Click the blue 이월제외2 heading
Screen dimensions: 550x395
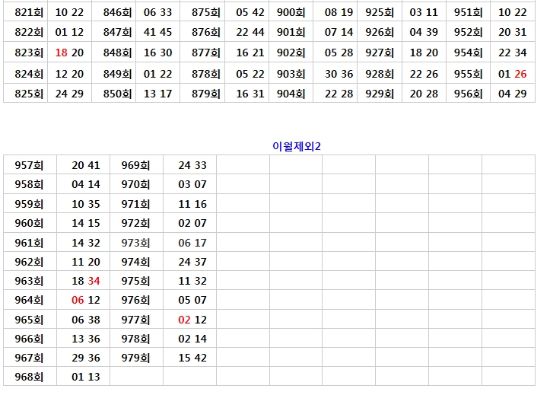point(297,145)
